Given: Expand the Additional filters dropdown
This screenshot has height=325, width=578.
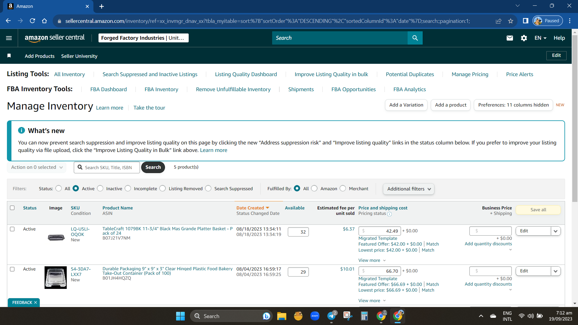Looking at the screenshot, I should [x=409, y=189].
